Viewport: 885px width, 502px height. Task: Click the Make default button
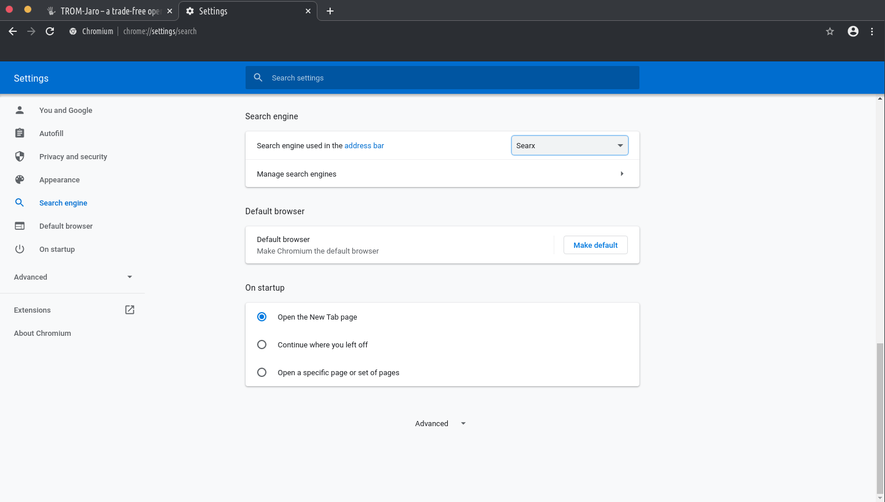click(x=595, y=245)
